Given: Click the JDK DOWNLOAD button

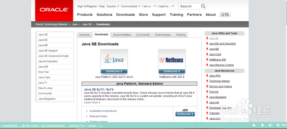Looking at the screenshot, I should point(185,114).
